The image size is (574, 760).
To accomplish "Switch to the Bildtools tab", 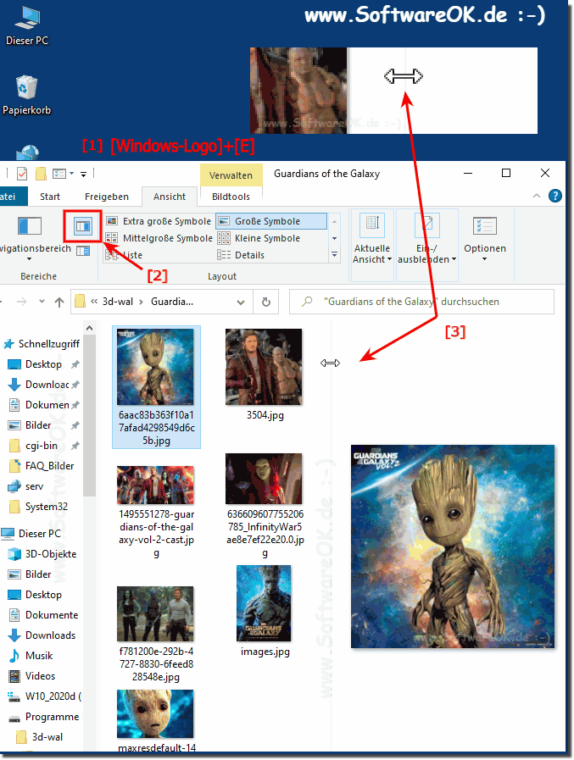I will coord(231,197).
